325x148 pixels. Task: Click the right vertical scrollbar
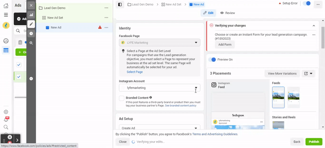click(323, 37)
